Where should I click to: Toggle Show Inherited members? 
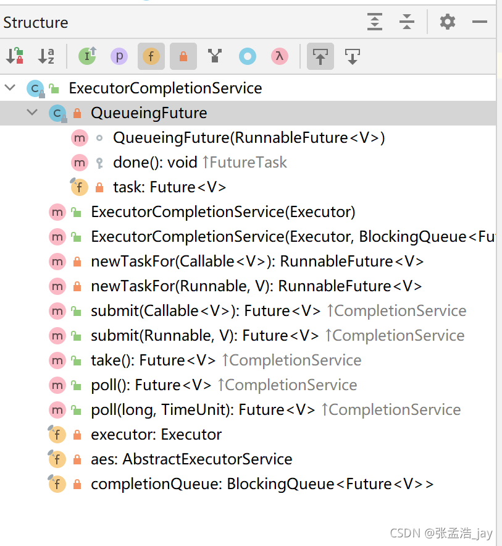coord(87,56)
